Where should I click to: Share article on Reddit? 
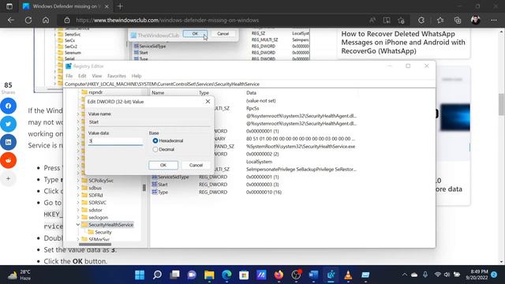8,160
